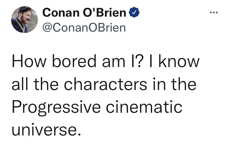230x146 pixels.
Task: Click the word "How" starting the tweet
Action: pos(25,62)
